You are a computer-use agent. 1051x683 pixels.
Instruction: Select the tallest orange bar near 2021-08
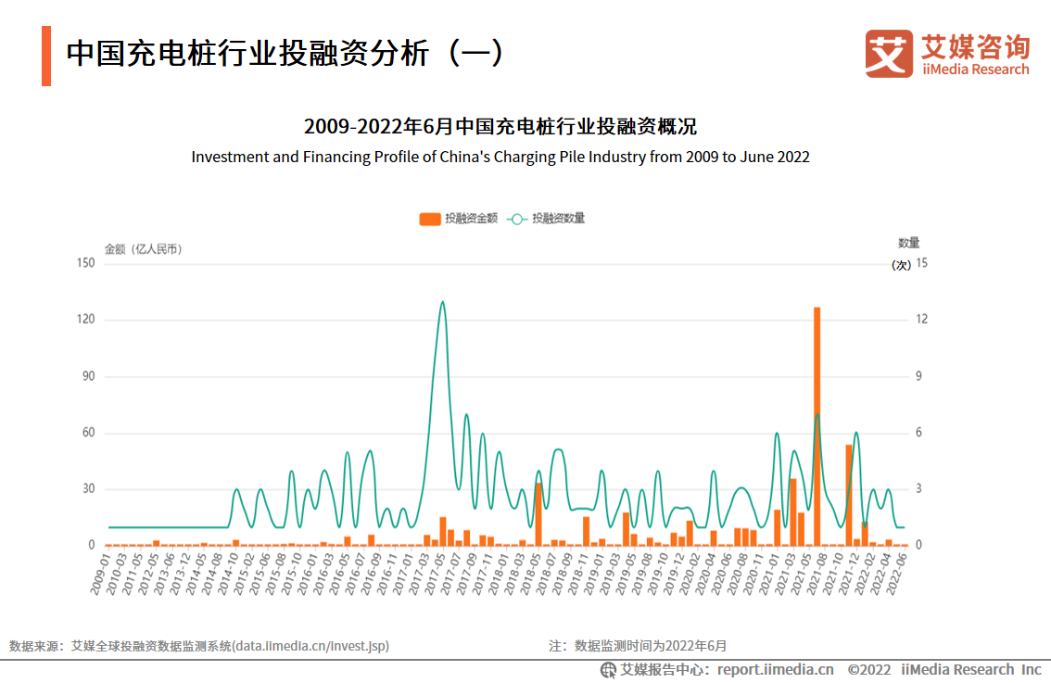817,426
